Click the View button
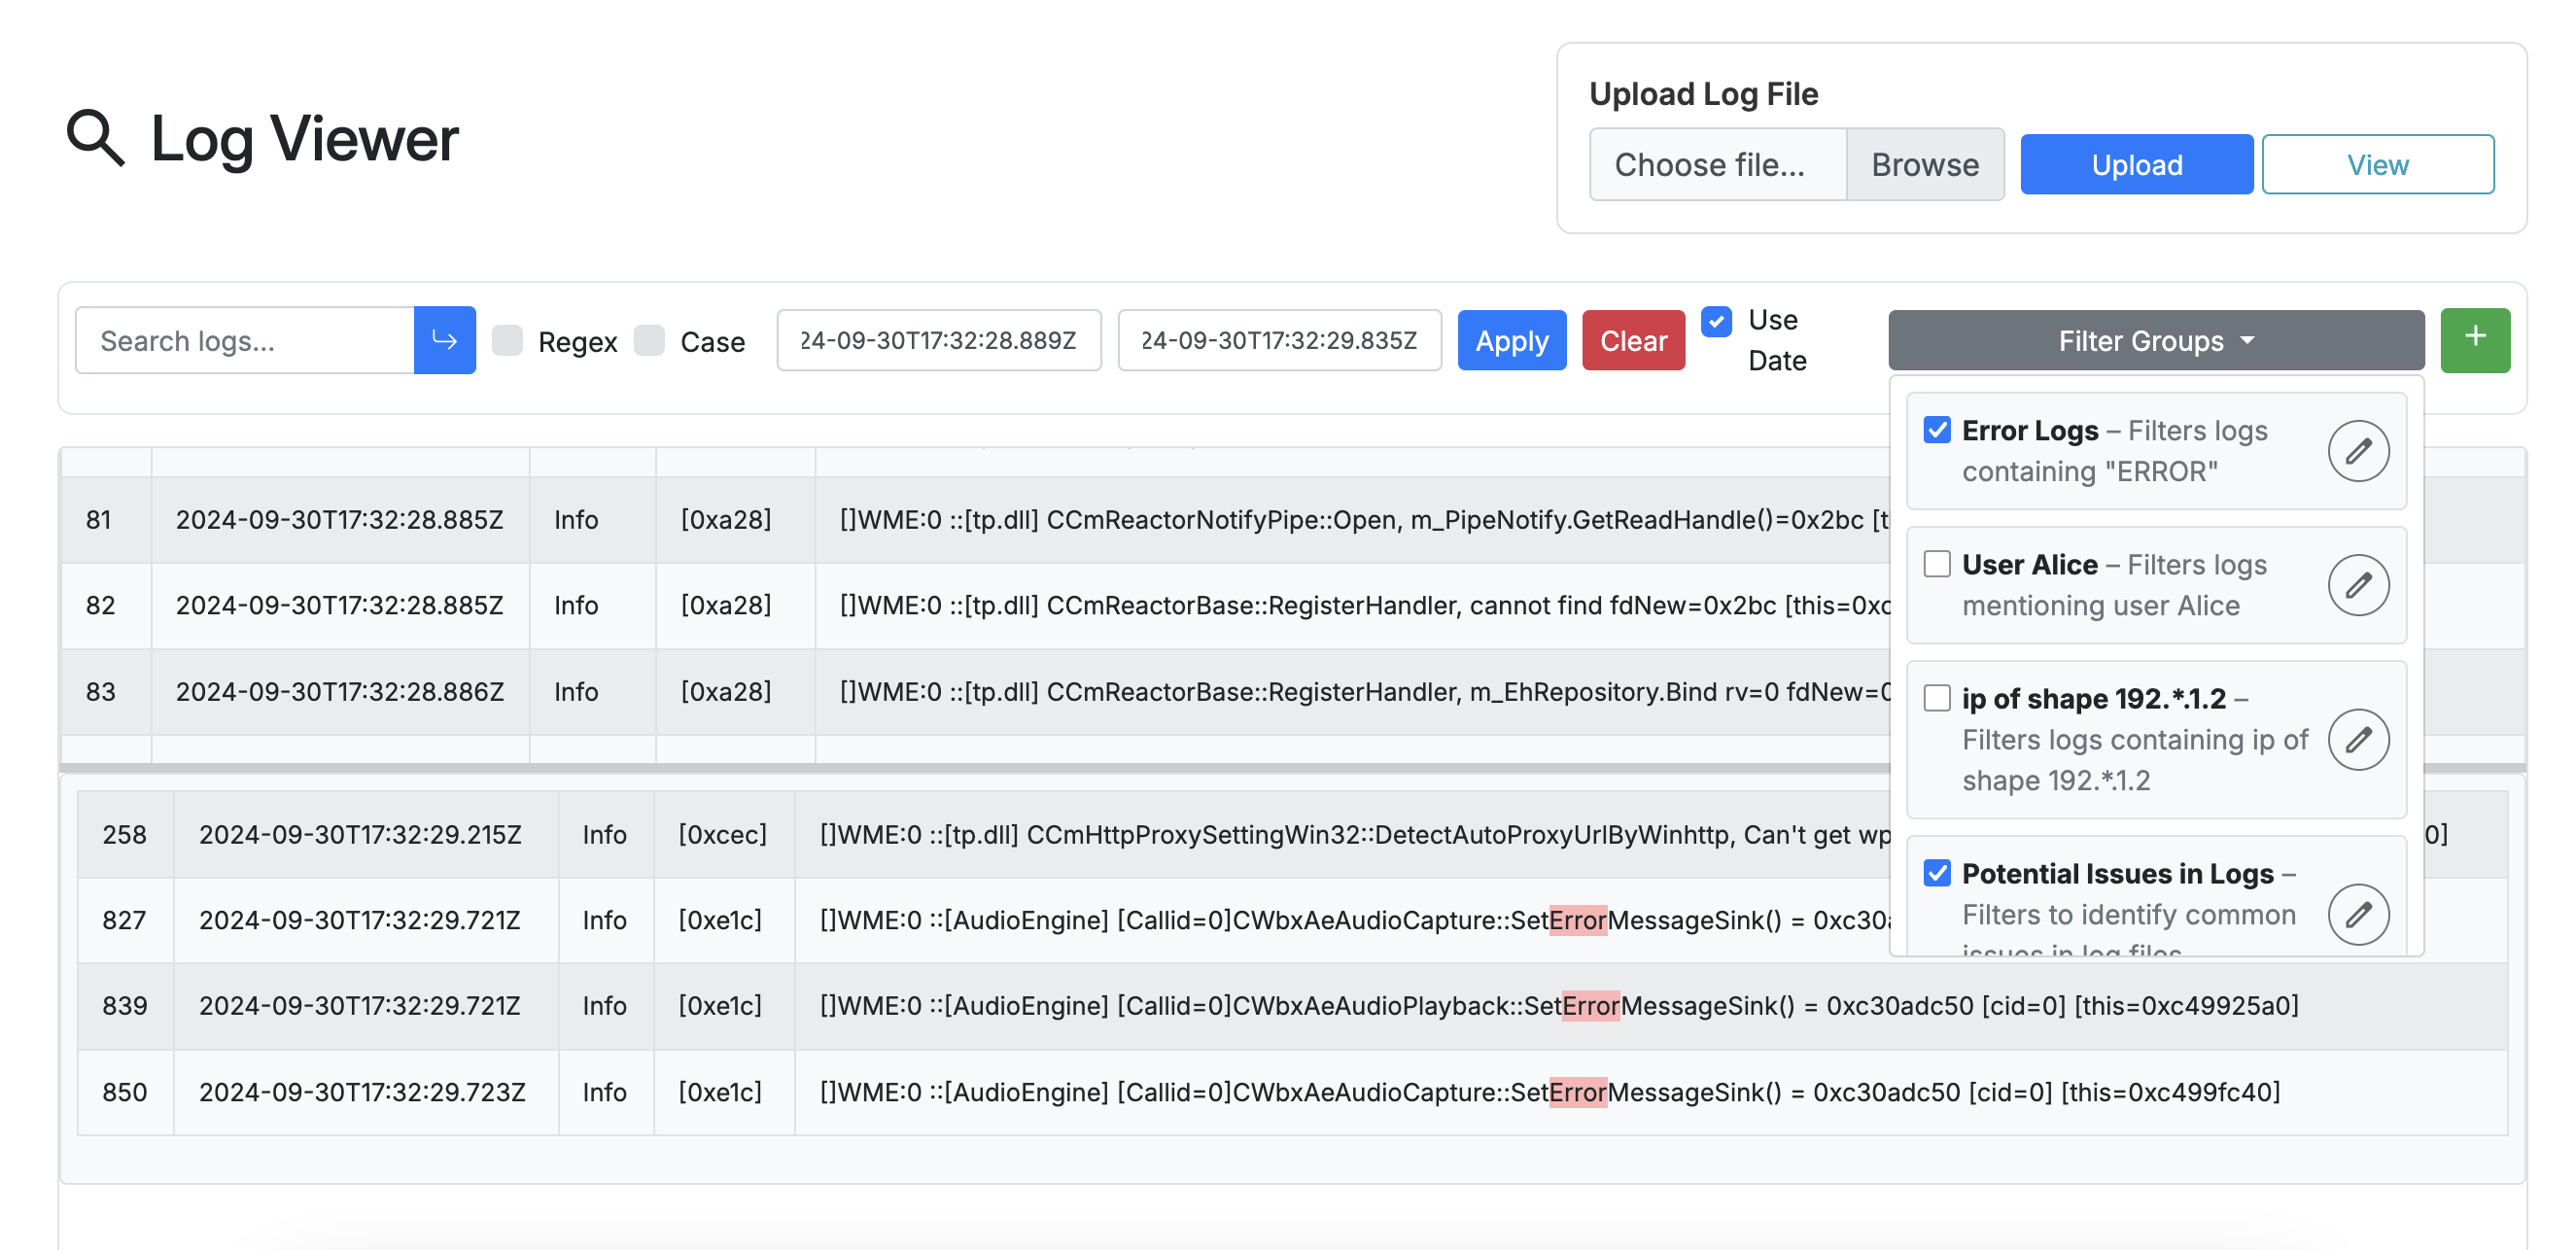 (x=2377, y=164)
